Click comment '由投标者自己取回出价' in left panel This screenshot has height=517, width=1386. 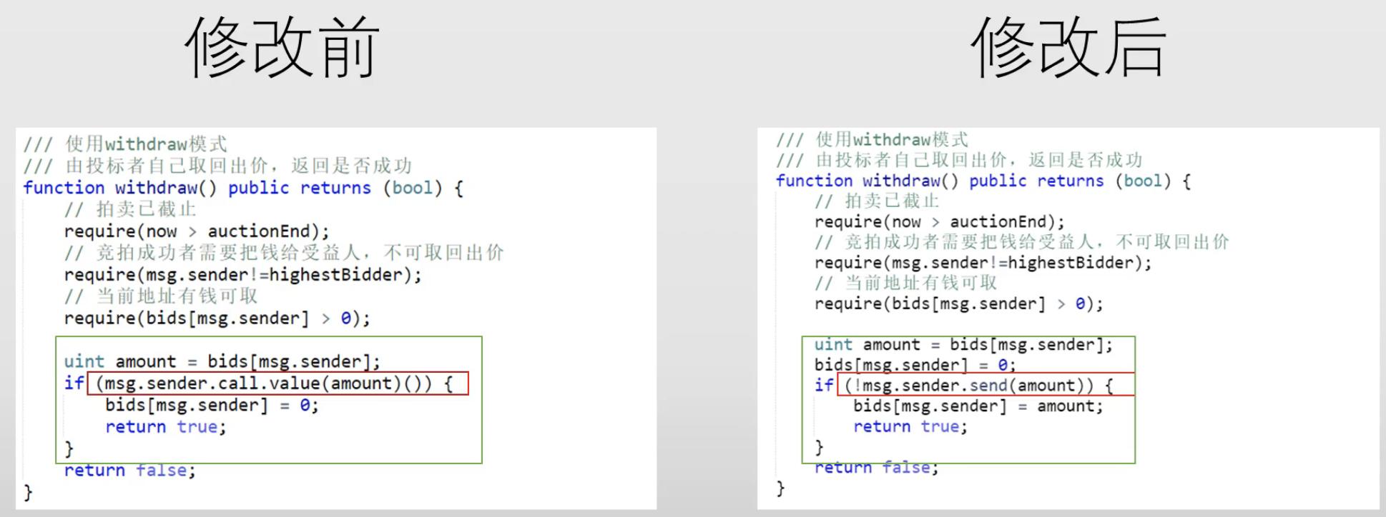[x=167, y=166]
